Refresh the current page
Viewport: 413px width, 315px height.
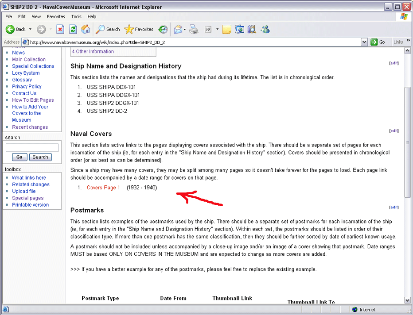(x=73, y=29)
